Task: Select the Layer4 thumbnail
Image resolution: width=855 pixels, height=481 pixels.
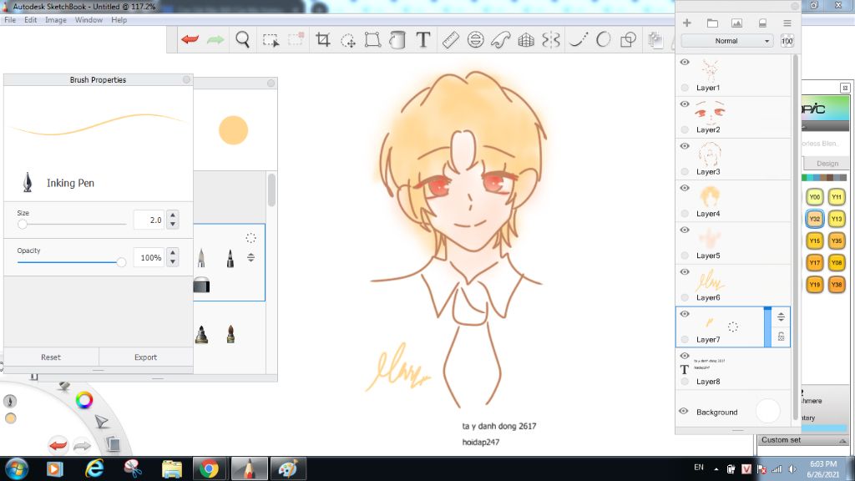Action: [710, 196]
